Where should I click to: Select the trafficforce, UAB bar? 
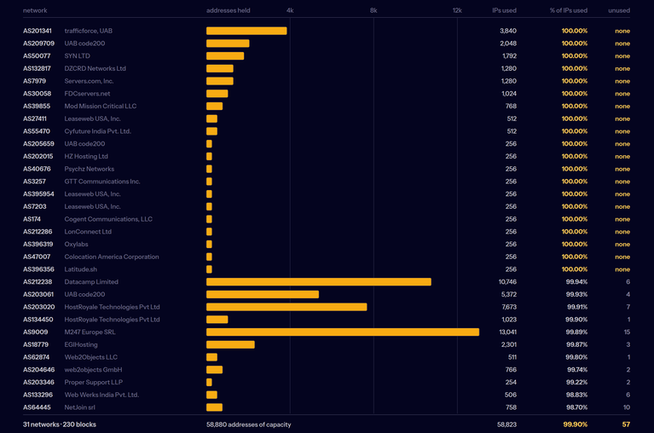(x=246, y=31)
